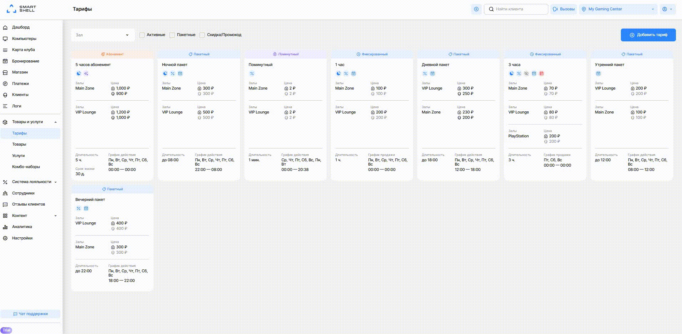This screenshot has height=334, width=682.
Task: Open the 5 часов абонемент tariff title
Action: (93, 65)
